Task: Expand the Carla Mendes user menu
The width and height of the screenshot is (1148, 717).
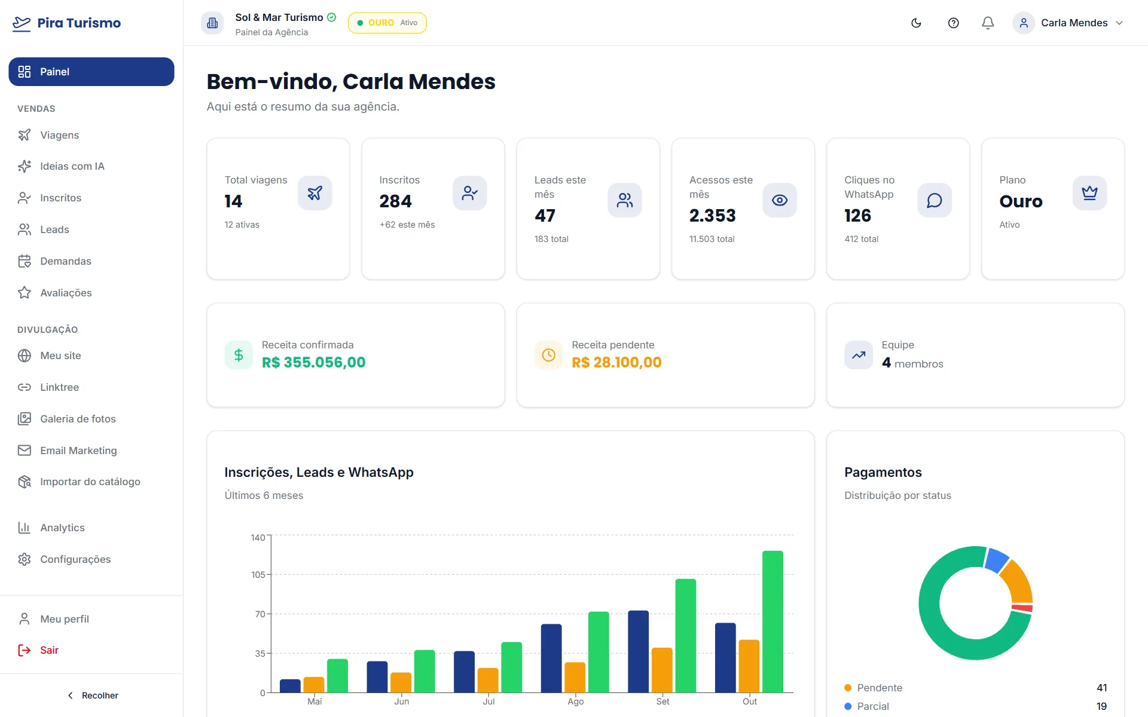Action: (1068, 23)
